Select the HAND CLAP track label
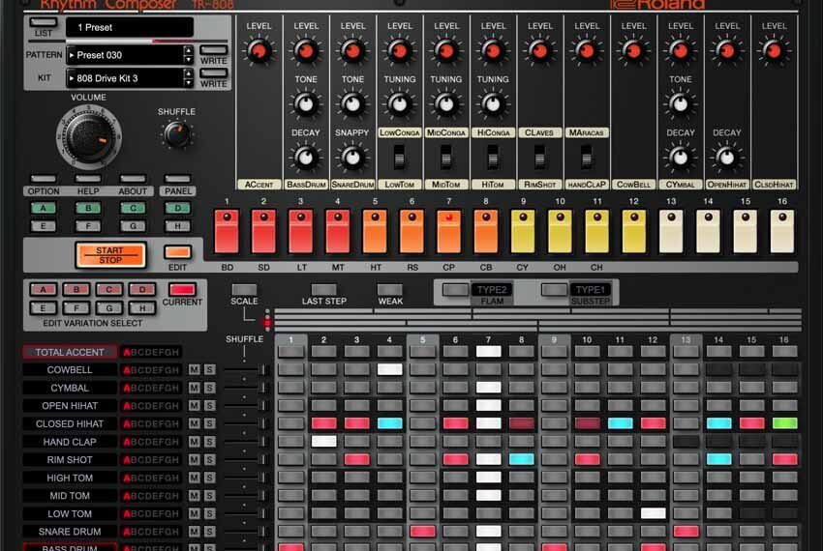Screen dimensions: 823x551 70,442
